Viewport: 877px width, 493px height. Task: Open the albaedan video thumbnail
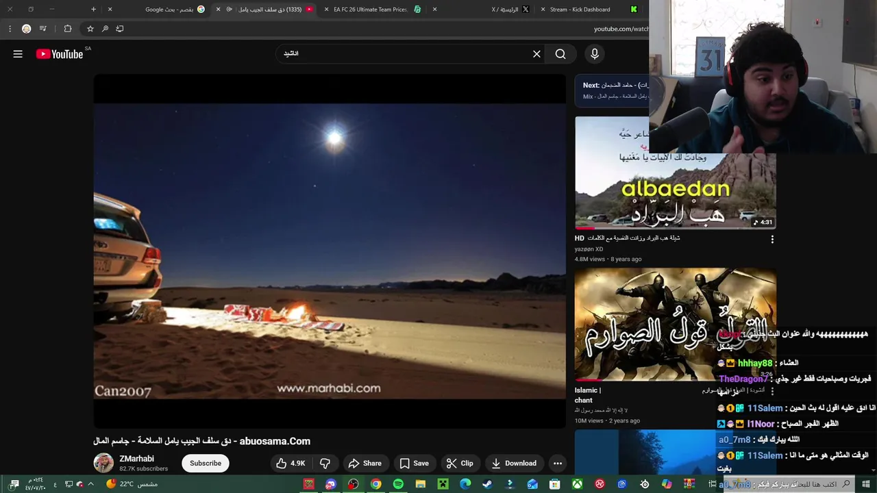tap(675, 173)
